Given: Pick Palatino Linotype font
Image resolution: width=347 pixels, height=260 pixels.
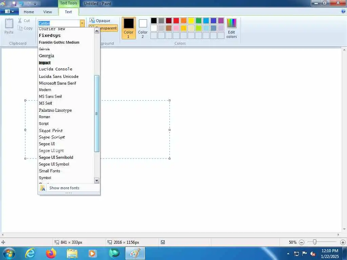Looking at the screenshot, I should (x=66, y=110).
